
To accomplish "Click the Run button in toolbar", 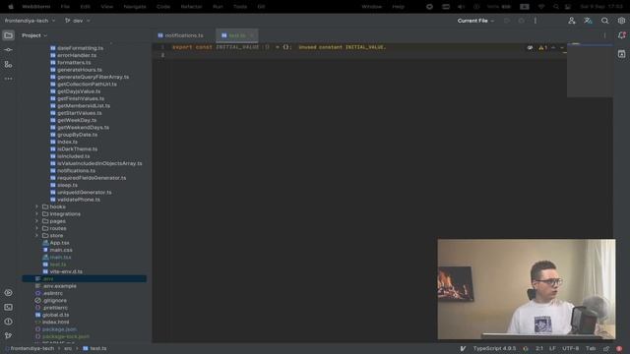I will point(507,21).
